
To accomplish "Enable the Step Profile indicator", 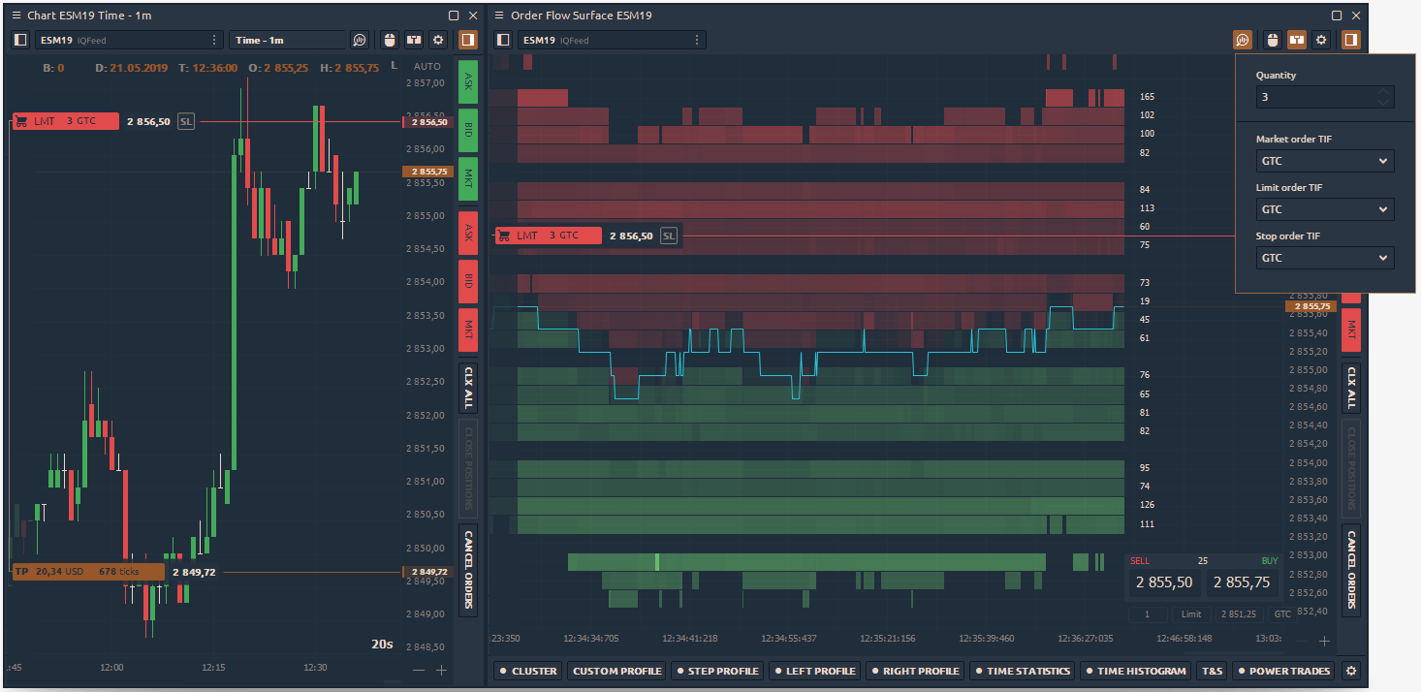I will (716, 671).
